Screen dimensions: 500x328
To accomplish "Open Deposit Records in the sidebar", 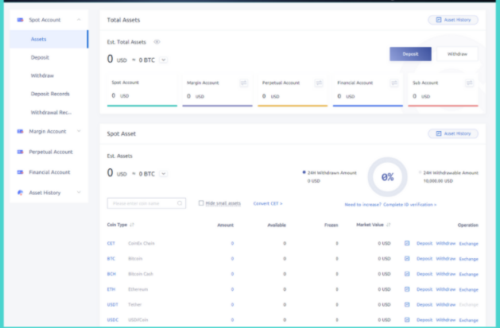I will coord(51,94).
